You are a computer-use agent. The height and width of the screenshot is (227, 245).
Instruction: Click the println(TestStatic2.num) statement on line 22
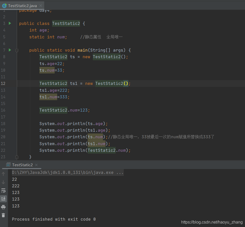[85, 150]
